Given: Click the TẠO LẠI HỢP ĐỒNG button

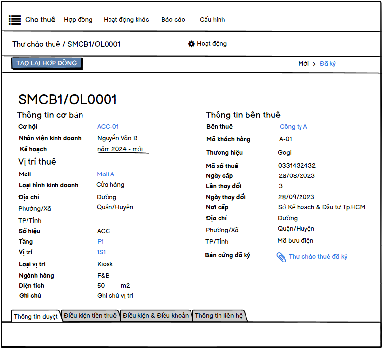Looking at the screenshot, I should point(47,63).
